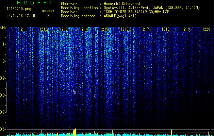The image size is (214, 136).
Task: Click the 1212 time marker
Action: tap(43, 29)
